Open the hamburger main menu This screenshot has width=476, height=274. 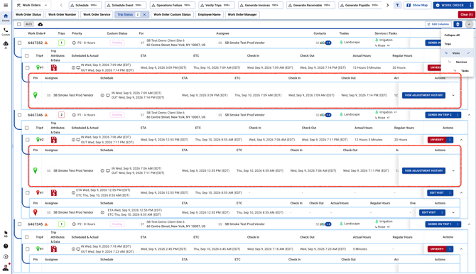(6, 5)
